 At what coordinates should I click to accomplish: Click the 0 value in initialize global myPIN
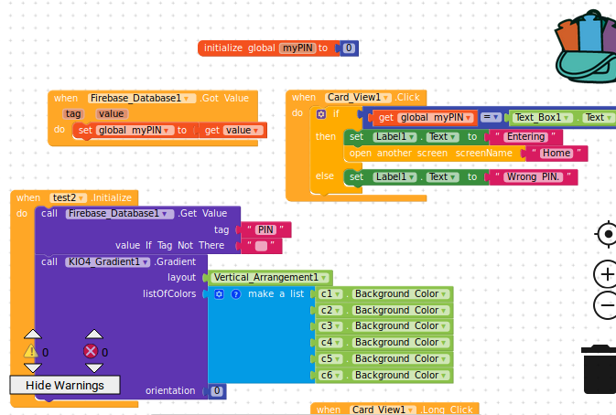coord(349,48)
